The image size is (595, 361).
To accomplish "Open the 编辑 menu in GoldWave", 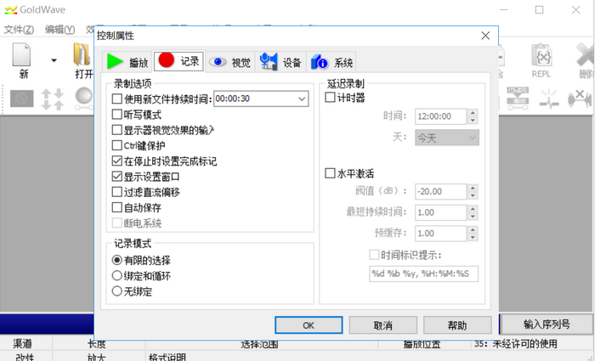I will coord(59,29).
